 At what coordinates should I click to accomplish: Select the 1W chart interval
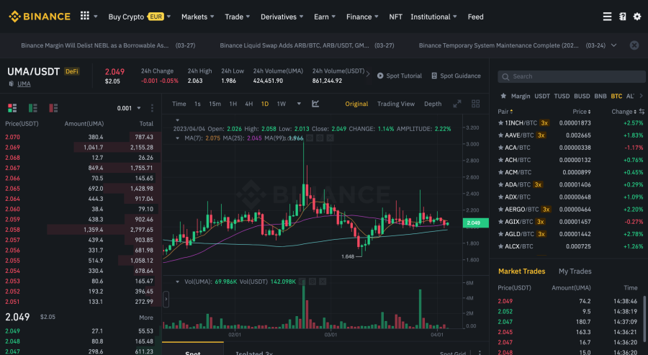point(282,104)
